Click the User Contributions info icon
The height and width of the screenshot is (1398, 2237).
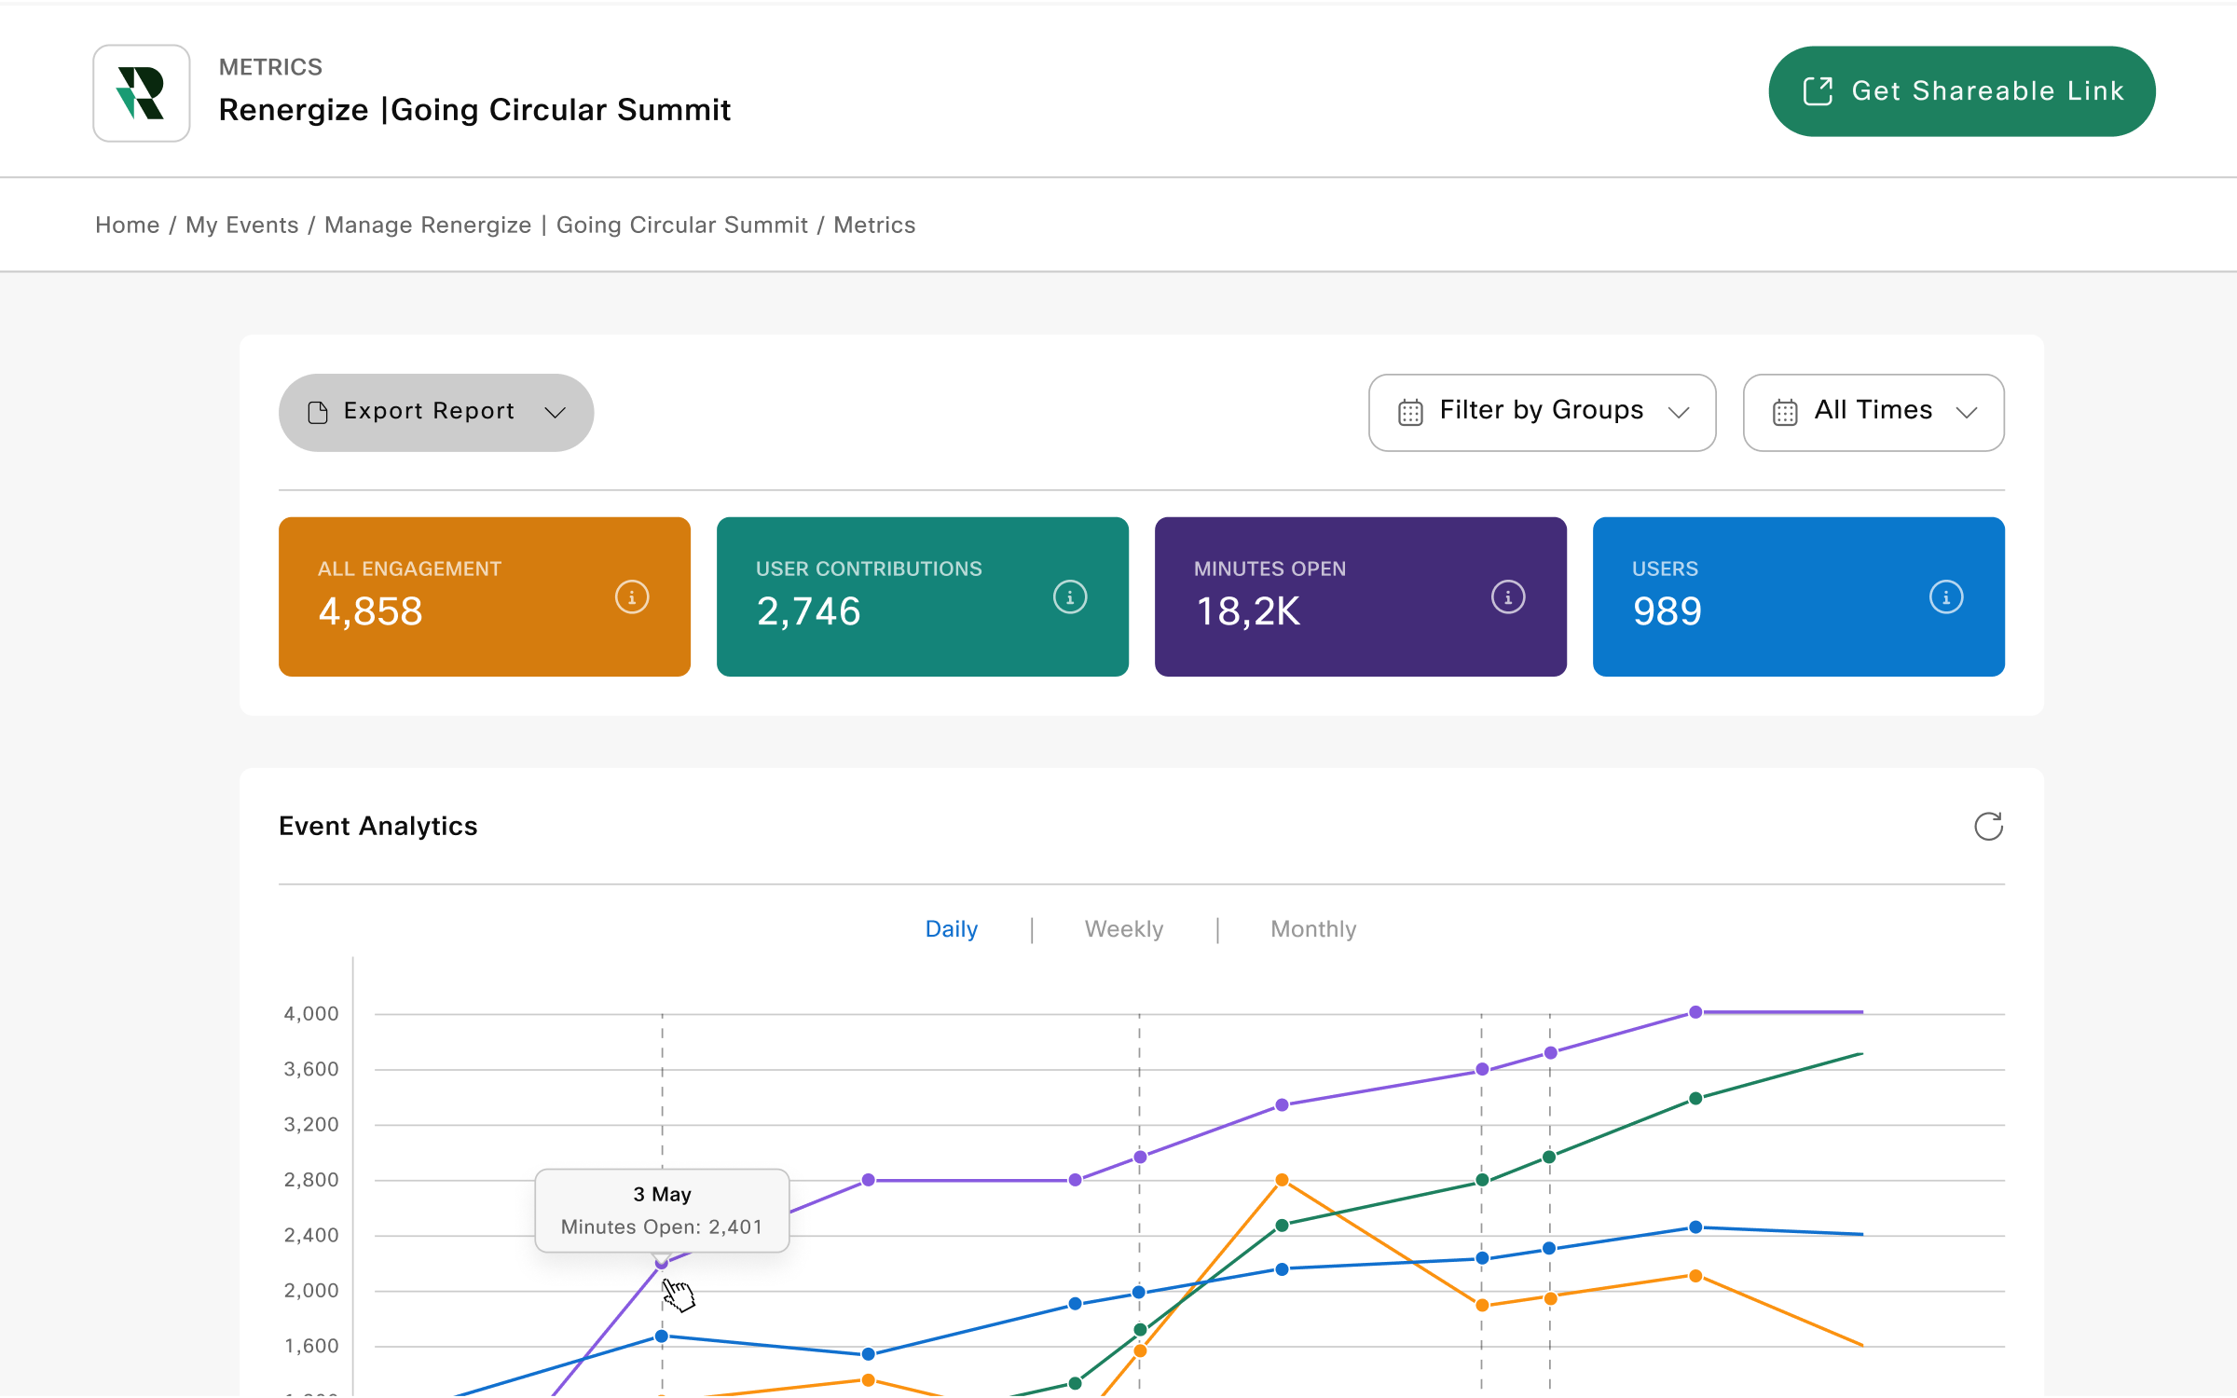click(x=1069, y=596)
